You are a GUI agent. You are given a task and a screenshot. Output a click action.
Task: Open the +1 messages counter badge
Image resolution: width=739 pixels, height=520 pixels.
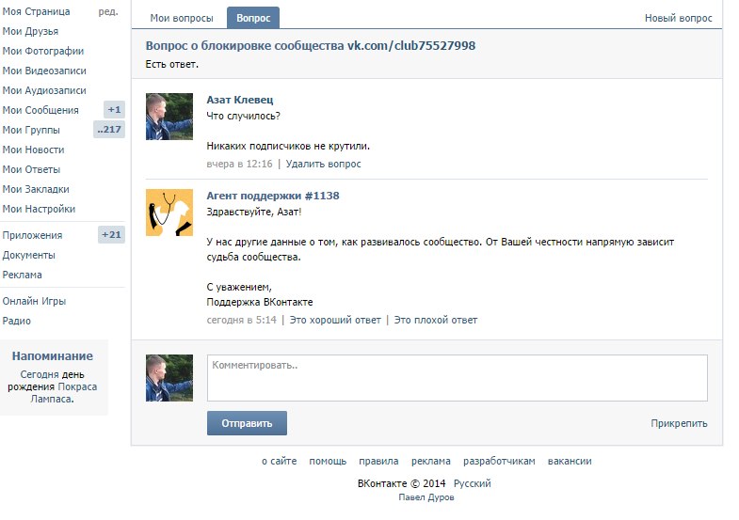click(114, 110)
